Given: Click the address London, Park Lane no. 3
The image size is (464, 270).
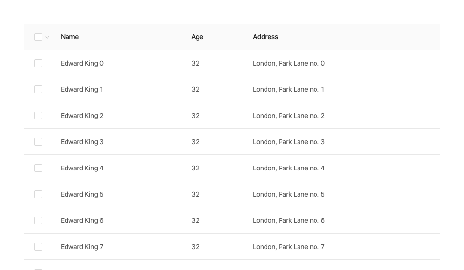Looking at the screenshot, I should 288,142.
